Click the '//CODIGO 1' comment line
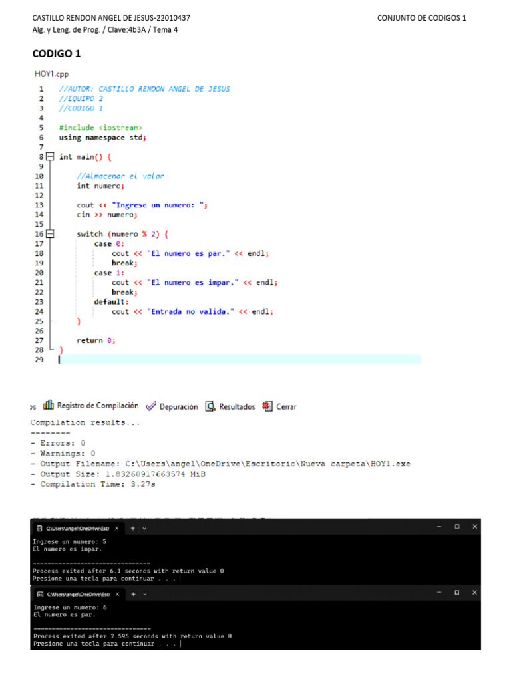Viewport: 511px width, 681px height. point(81,108)
